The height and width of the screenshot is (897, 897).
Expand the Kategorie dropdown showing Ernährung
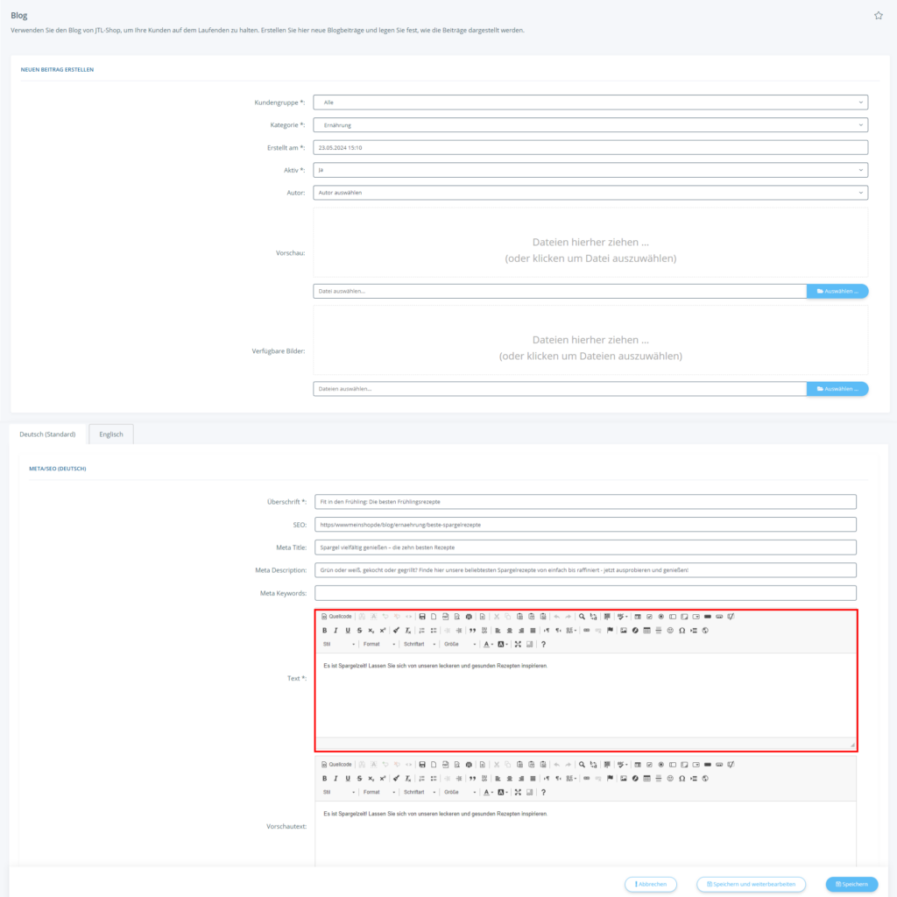click(590, 125)
